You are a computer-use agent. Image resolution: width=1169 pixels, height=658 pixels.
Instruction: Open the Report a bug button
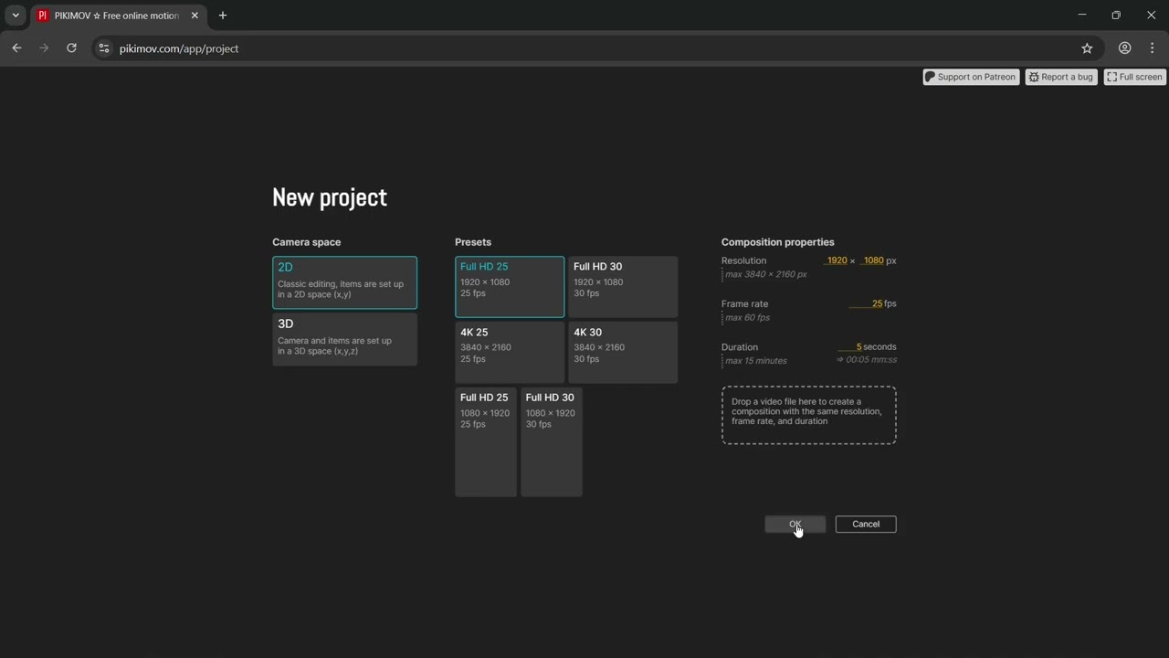pos(1060,77)
